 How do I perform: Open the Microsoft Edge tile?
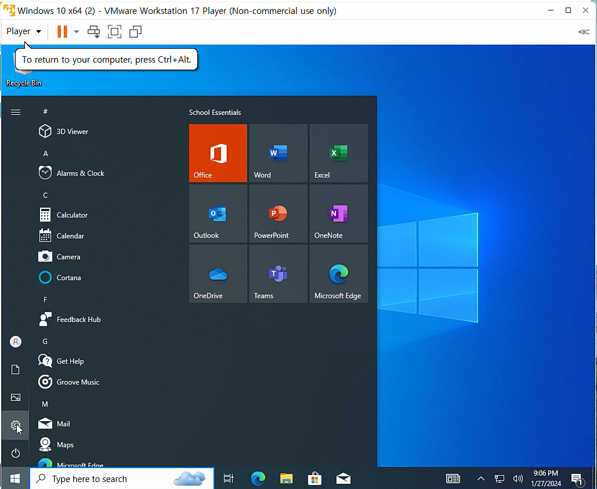point(339,274)
